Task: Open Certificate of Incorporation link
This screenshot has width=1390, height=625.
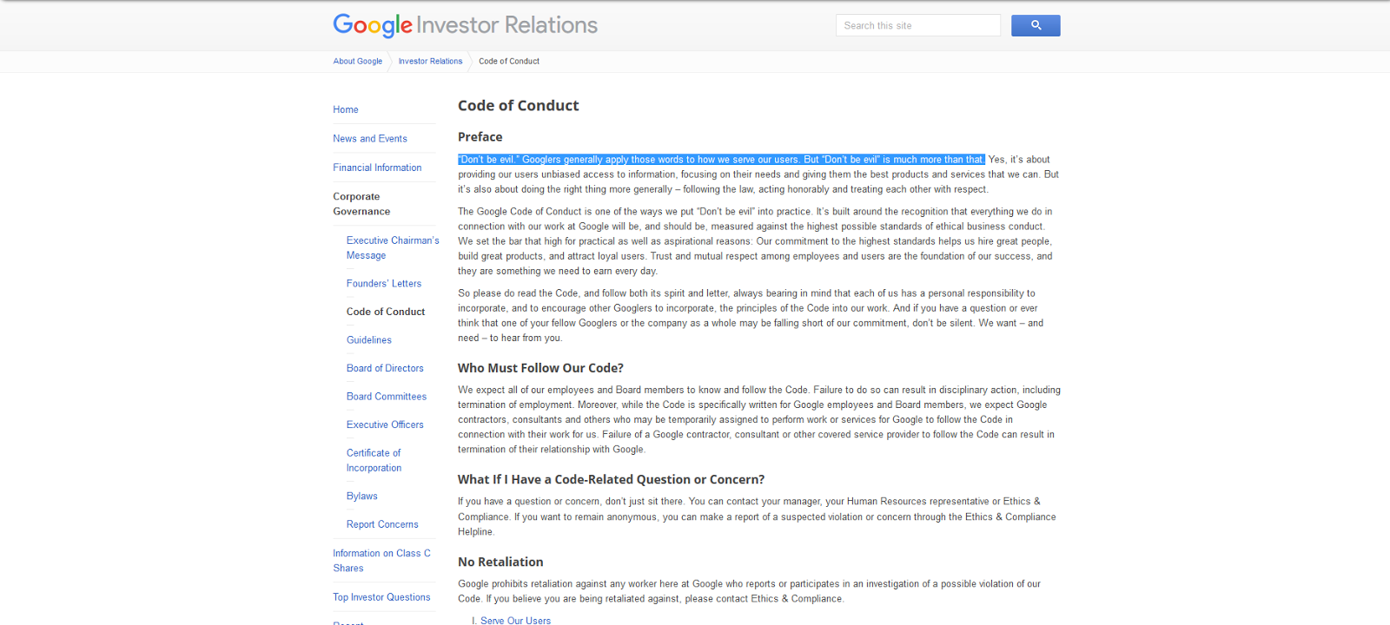Action: pos(374,460)
